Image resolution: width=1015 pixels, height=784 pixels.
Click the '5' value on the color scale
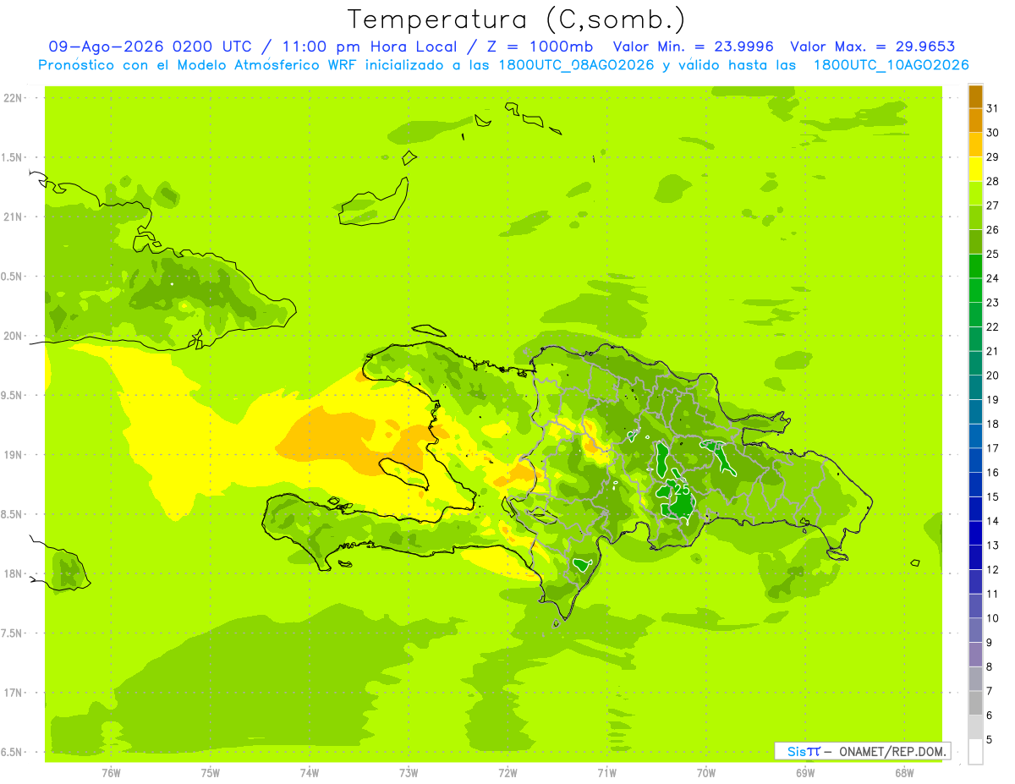990,740
